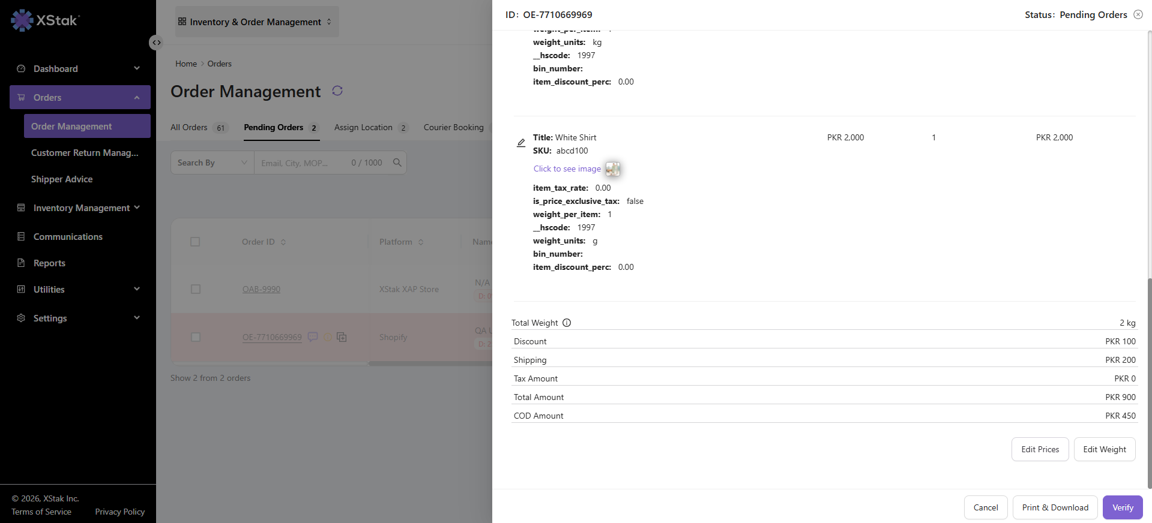
Task: Open the Search By dropdown
Action: 213,163
